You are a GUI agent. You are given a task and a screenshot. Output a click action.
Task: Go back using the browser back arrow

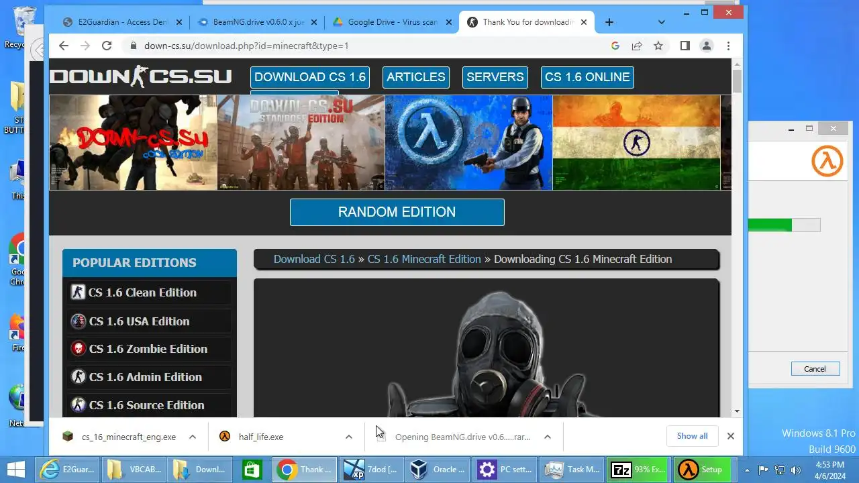(64, 46)
